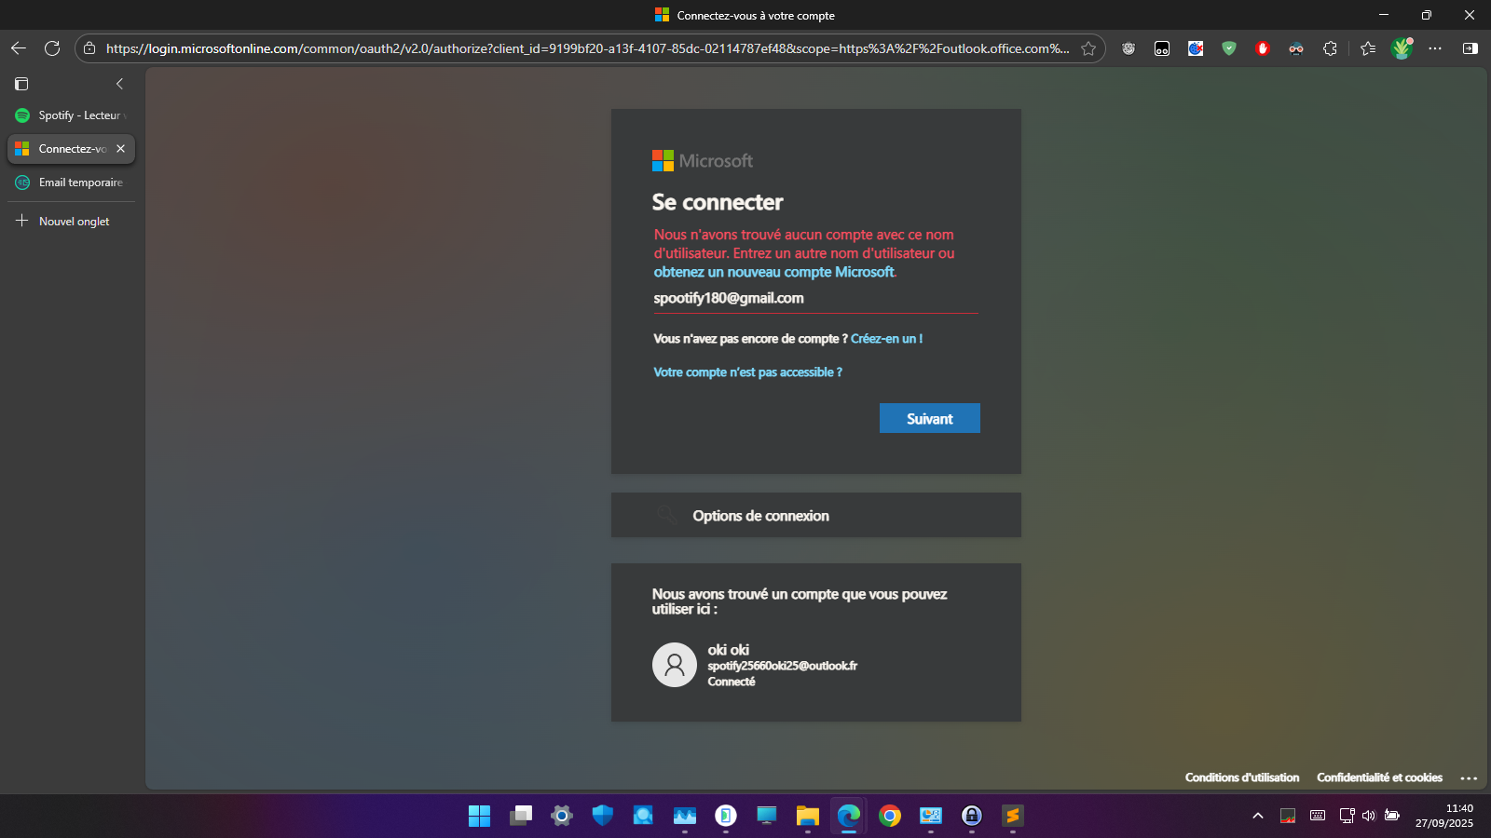
Task: Launch Google Chrome from taskbar
Action: (890, 816)
